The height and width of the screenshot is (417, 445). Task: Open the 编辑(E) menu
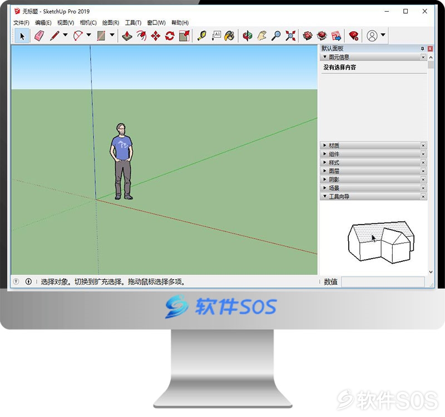[x=43, y=23]
